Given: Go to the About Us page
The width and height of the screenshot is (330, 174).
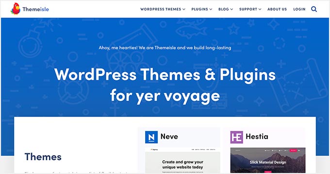Looking at the screenshot, I should tap(277, 9).
